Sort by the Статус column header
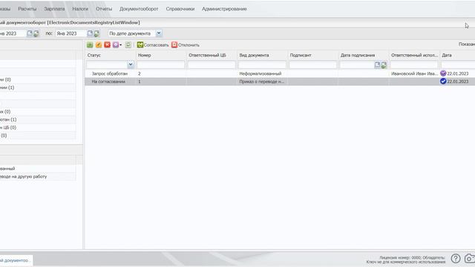 (x=111, y=55)
